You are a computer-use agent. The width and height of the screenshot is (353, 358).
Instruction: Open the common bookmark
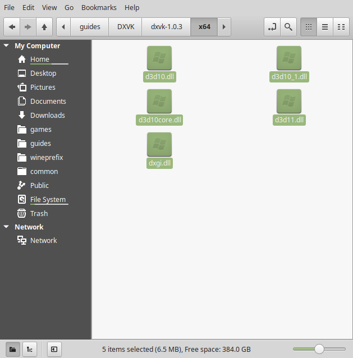tap(45, 172)
